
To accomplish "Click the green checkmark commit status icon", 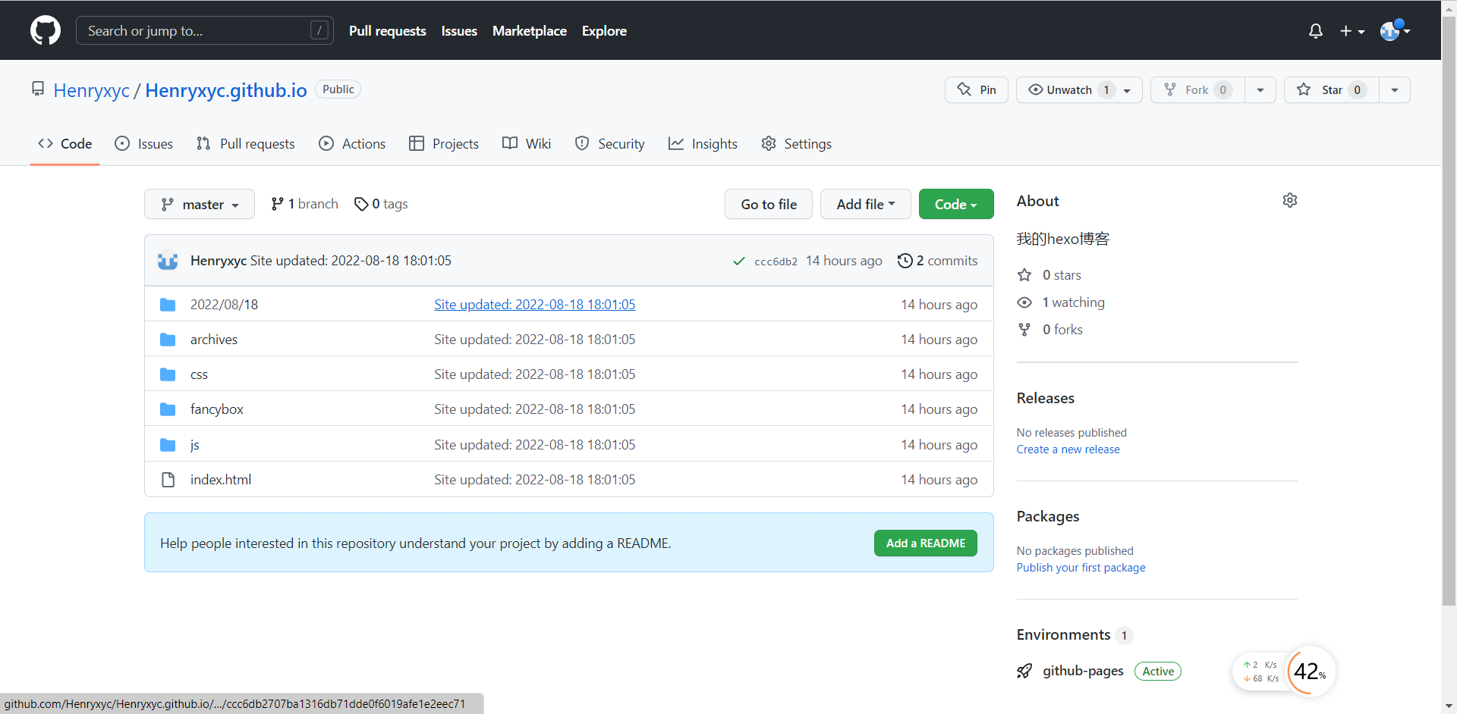I will (738, 261).
